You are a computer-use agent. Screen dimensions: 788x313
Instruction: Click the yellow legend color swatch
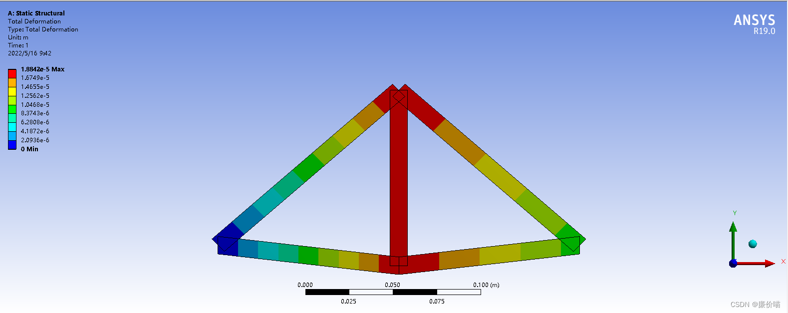pyautogui.click(x=12, y=92)
